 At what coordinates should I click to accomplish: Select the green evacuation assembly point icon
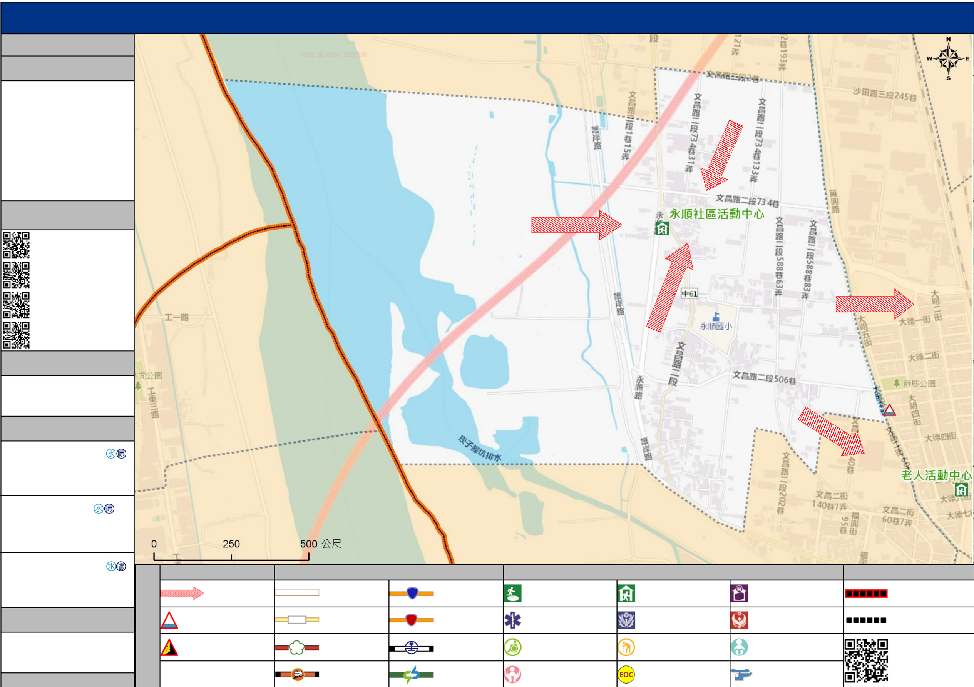[512, 594]
